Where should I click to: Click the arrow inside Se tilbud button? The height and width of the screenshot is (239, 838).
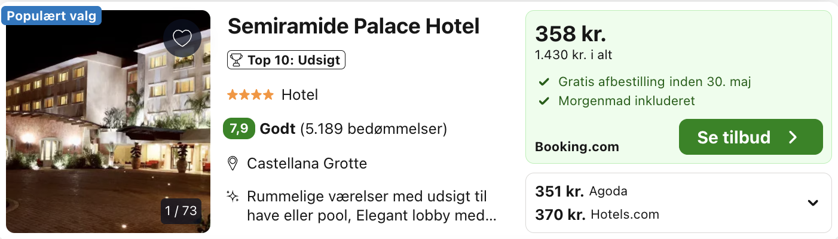(793, 137)
